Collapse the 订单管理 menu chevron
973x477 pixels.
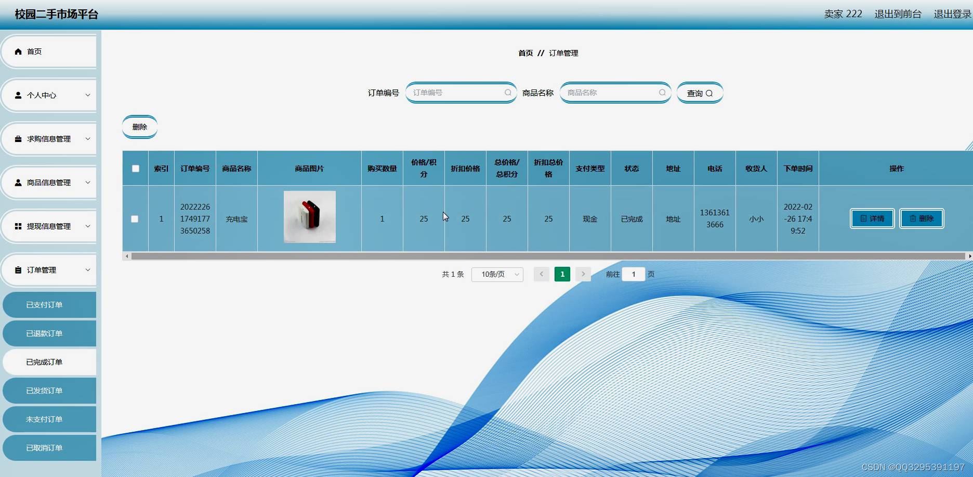click(88, 270)
